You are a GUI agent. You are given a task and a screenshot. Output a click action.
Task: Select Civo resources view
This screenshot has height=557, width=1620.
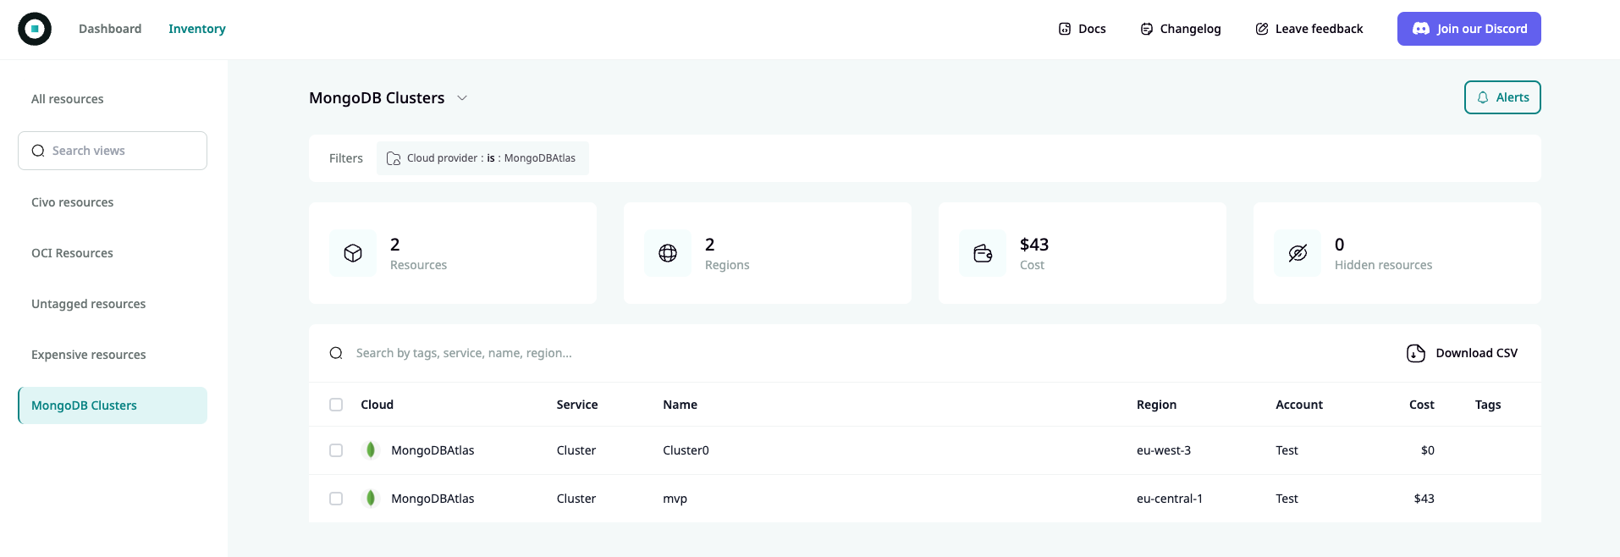pos(113,202)
